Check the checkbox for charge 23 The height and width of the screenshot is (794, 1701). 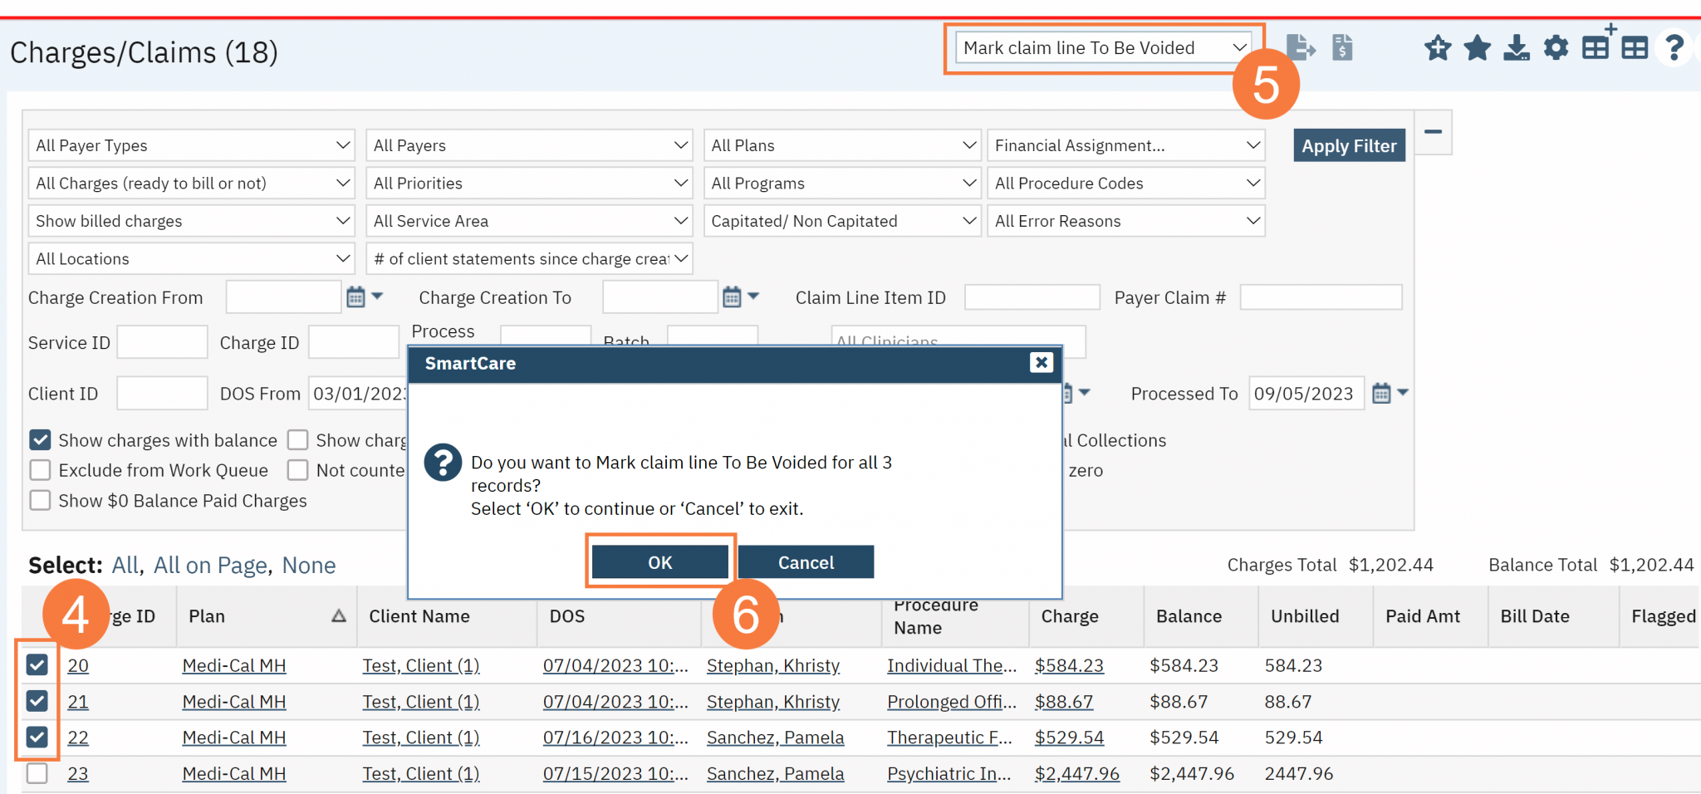coord(37,773)
